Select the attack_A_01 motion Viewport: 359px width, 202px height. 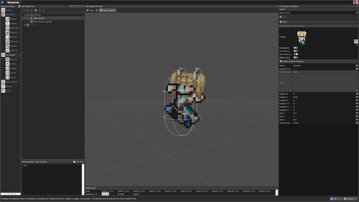pos(108,191)
